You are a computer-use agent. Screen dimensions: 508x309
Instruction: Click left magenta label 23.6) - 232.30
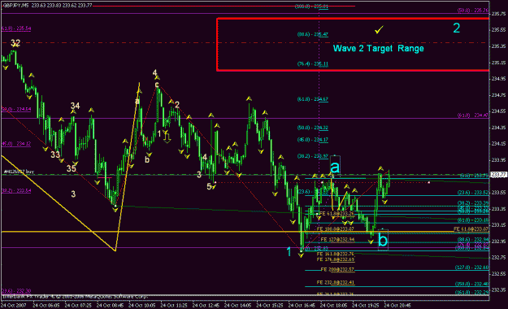[x=16, y=291]
